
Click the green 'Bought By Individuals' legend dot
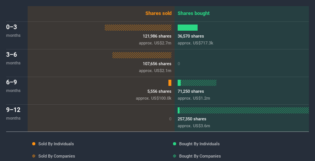[175, 144]
